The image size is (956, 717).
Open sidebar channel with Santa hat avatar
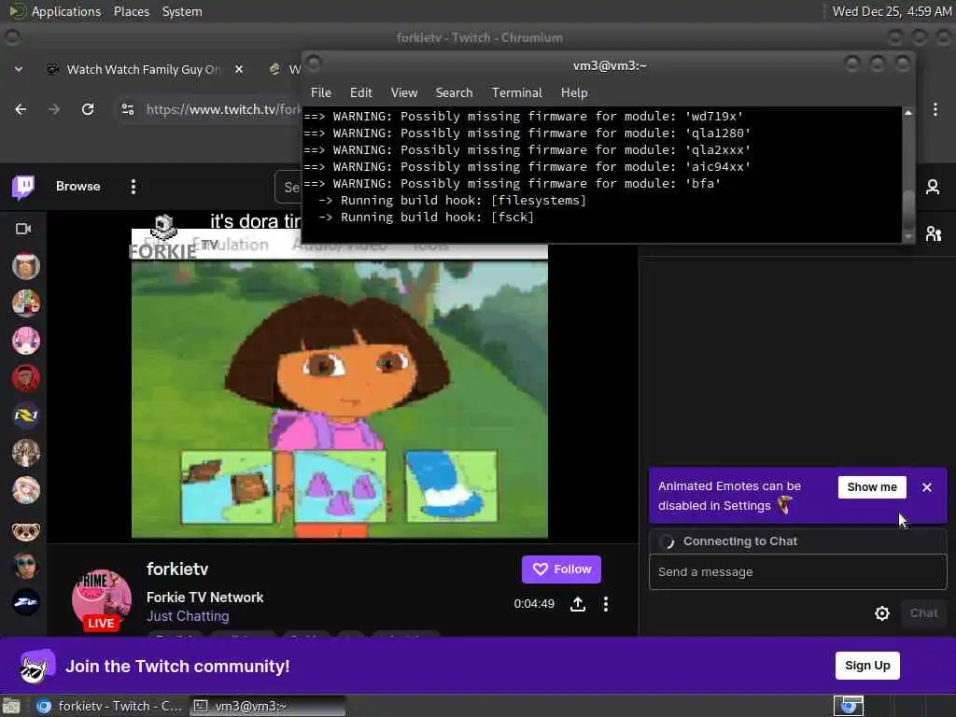pyautogui.click(x=25, y=265)
